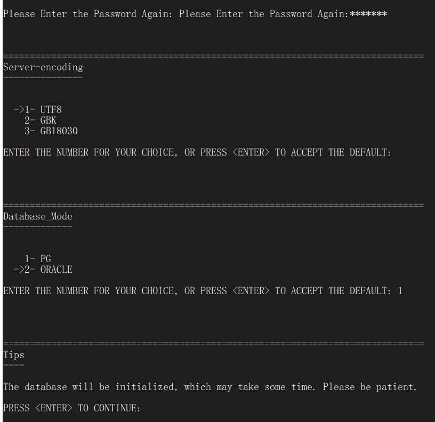
Task: Click the masked password asterisks
Action: [x=368, y=14]
